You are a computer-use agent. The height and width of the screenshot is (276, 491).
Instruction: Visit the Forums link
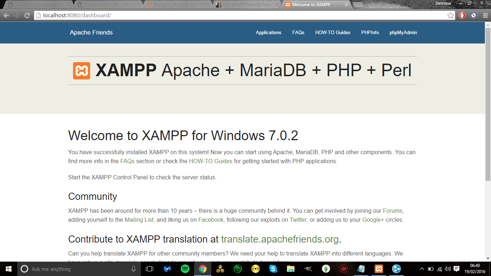click(393, 211)
